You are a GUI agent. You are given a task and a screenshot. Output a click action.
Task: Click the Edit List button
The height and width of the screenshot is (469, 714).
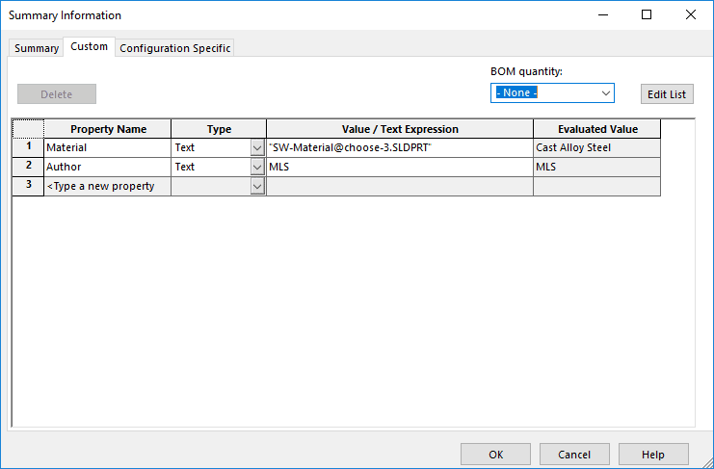coord(667,94)
